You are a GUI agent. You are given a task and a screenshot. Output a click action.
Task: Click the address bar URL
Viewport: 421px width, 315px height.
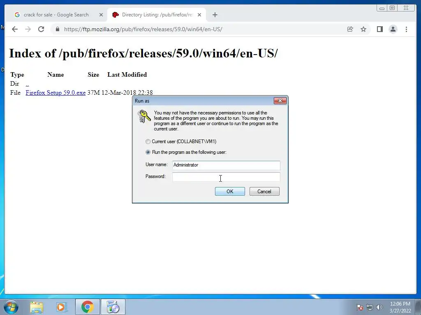coord(143,29)
